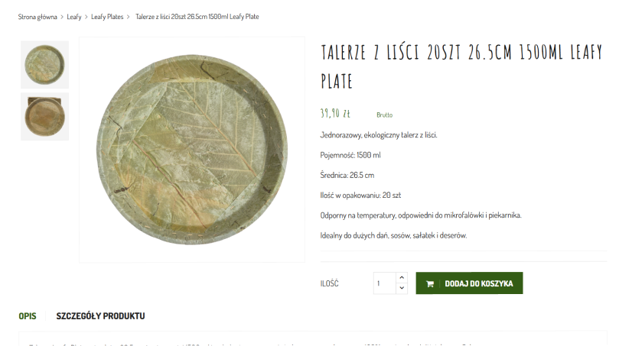Open the Leafy Plates breadcrumb link
The width and height of the screenshot is (619, 346).
[x=107, y=17]
